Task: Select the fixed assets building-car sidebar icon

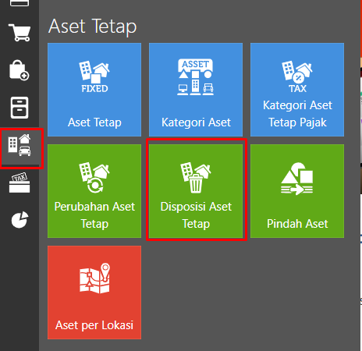Action: click(20, 145)
